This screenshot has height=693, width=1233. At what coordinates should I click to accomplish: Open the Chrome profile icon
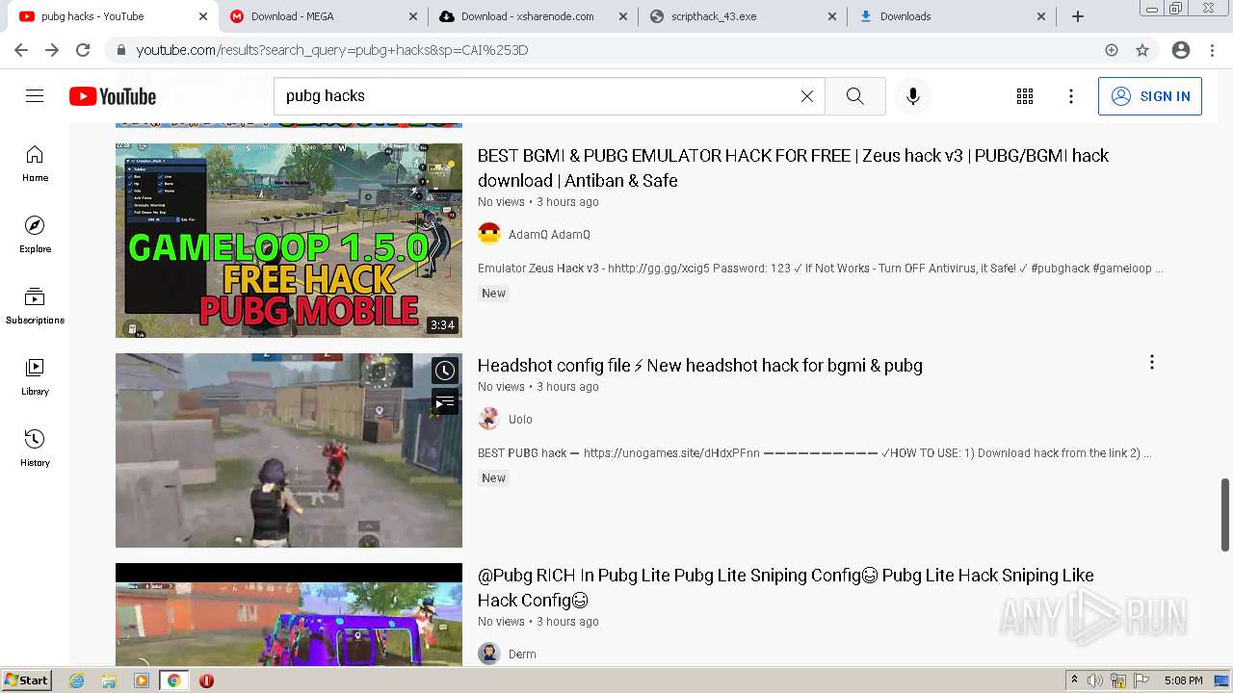click(1181, 50)
